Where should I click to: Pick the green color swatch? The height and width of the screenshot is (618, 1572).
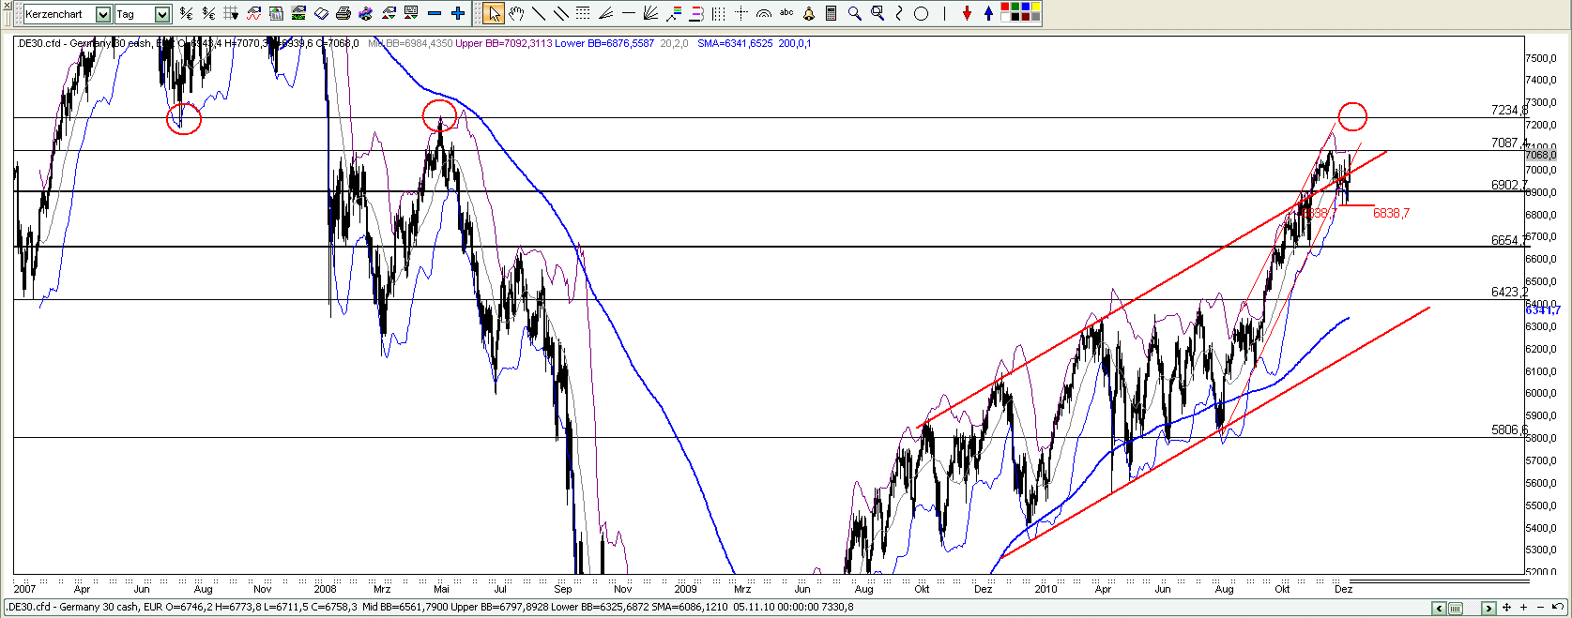tap(1015, 7)
